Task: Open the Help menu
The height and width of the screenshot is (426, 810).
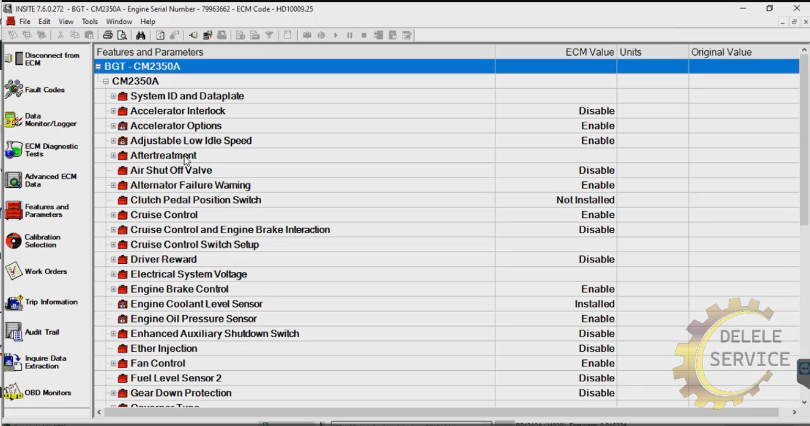Action: (148, 21)
